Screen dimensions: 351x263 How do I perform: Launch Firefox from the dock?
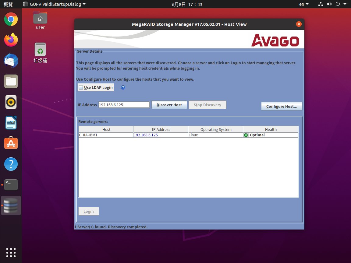click(x=11, y=40)
